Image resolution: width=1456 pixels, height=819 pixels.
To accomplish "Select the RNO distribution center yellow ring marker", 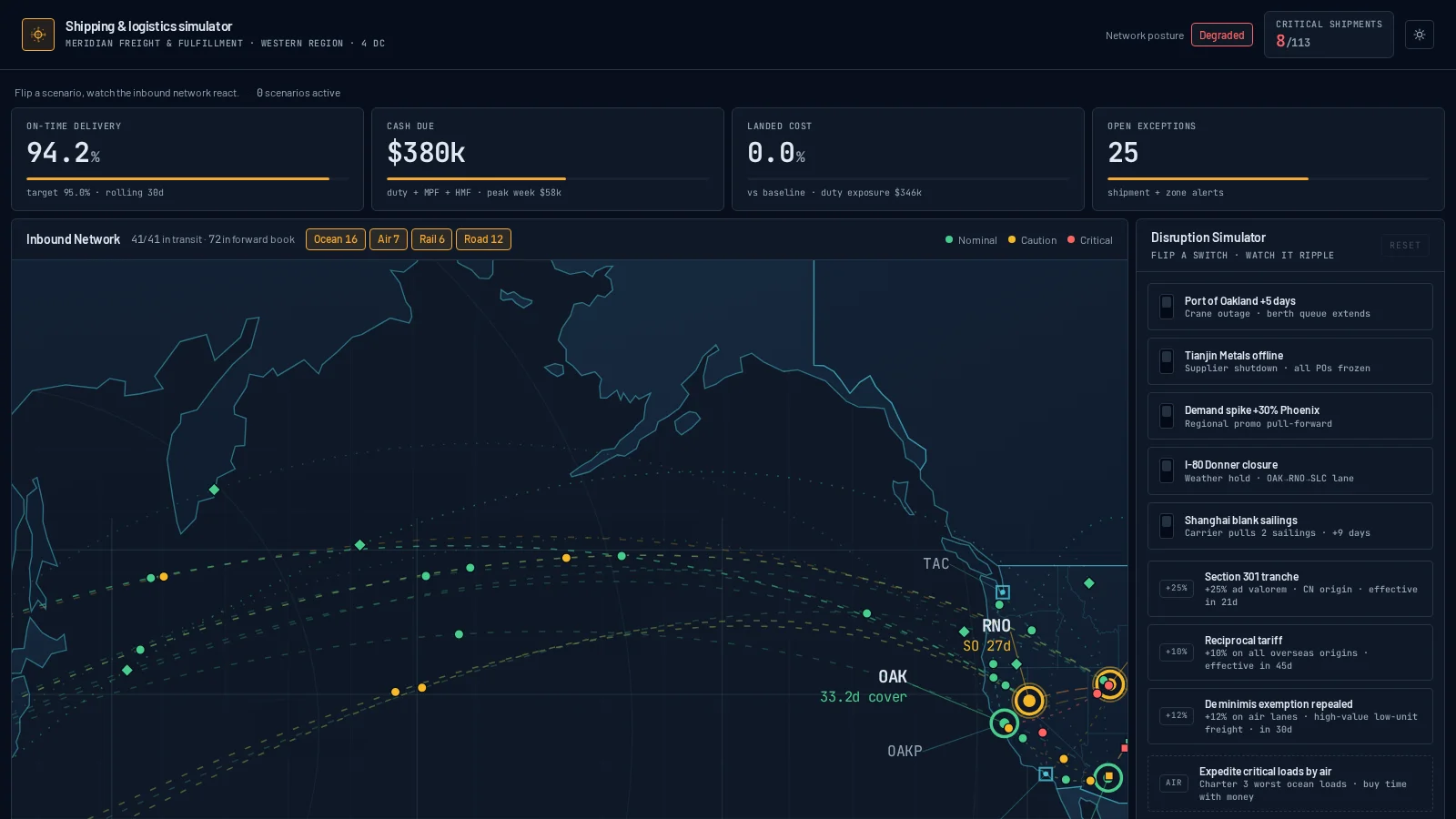I will click(x=1029, y=701).
